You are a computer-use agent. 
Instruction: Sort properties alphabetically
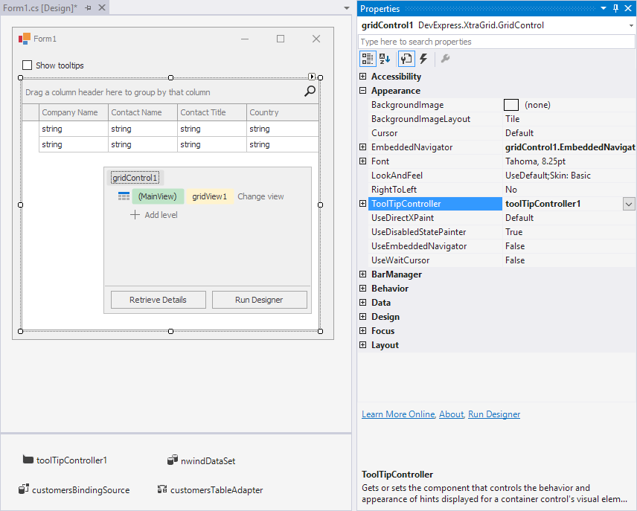[385, 59]
